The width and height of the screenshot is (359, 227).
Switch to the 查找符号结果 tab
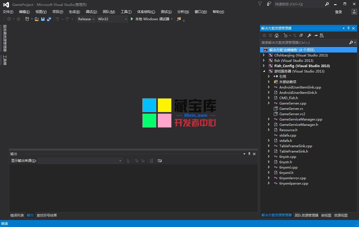click(x=47, y=215)
